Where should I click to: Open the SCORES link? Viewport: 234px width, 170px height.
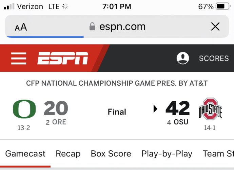tap(214, 58)
